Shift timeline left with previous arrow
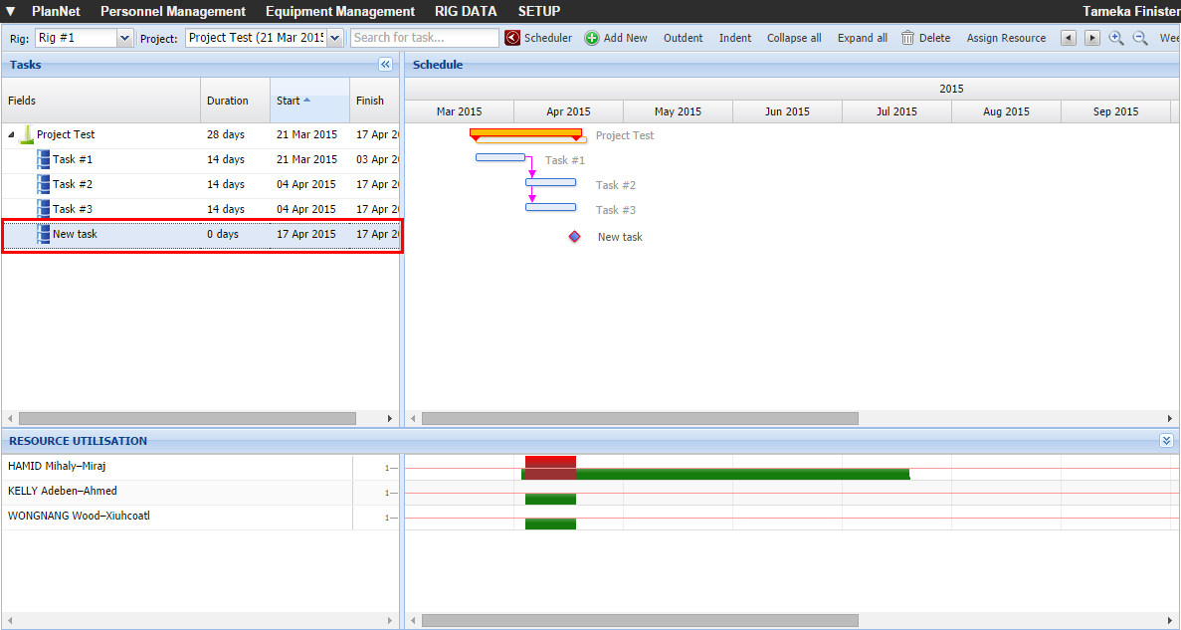This screenshot has width=1181, height=630. pyautogui.click(x=1069, y=38)
